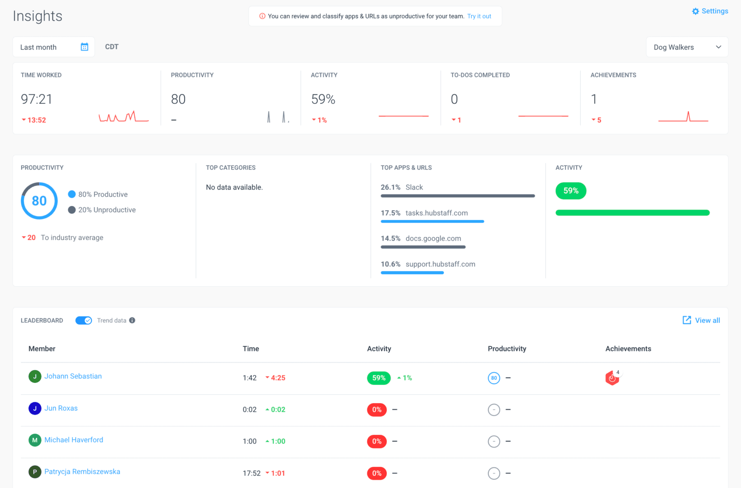Click Michael Haverford's 0% activity badge
The width and height of the screenshot is (741, 488).
pos(377,442)
